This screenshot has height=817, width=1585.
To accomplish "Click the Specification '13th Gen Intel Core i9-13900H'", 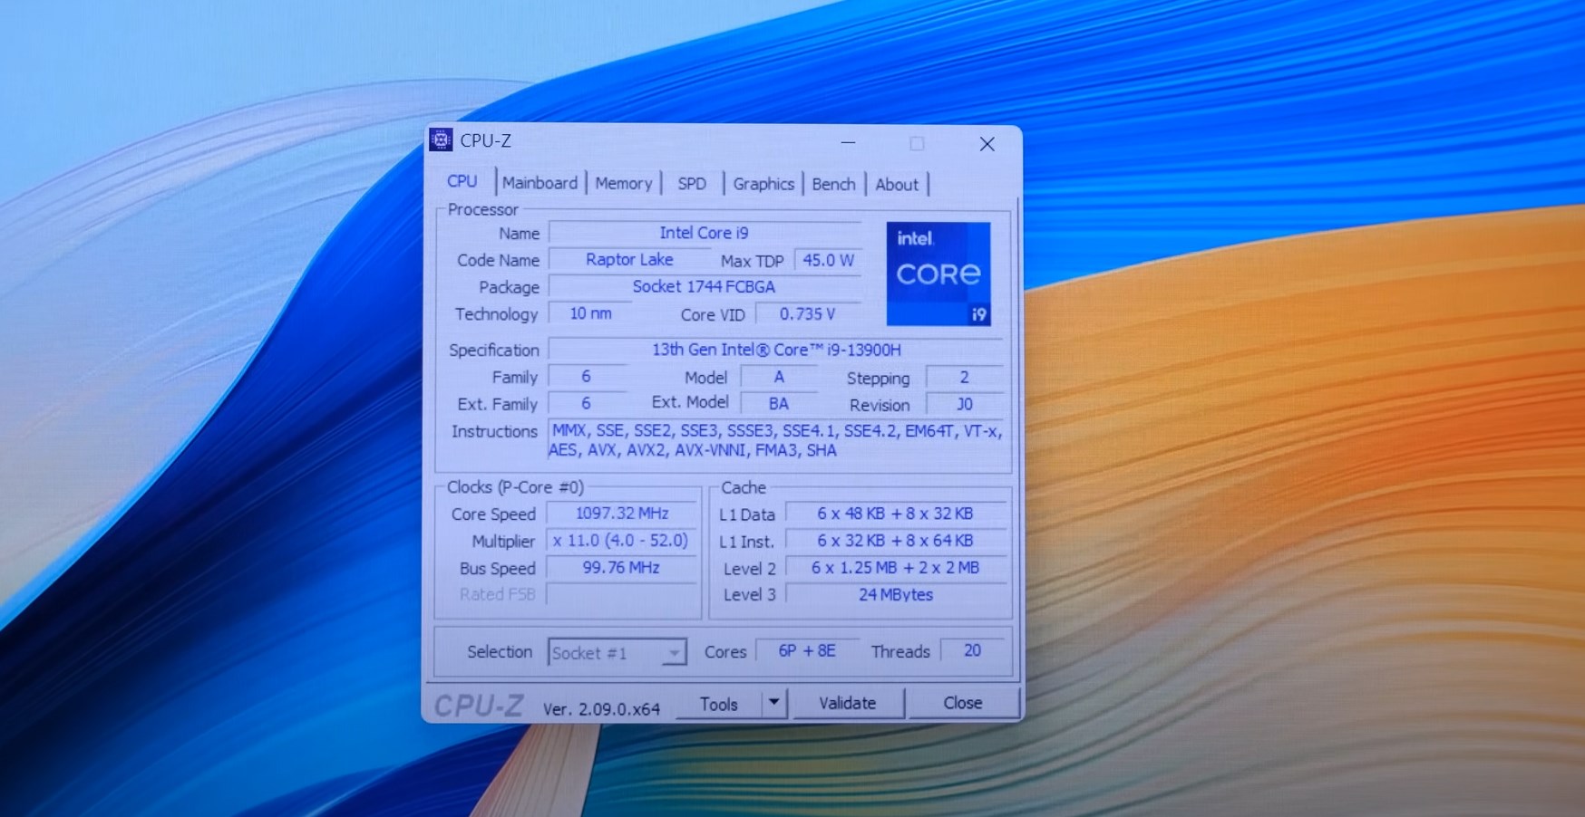I will point(776,350).
